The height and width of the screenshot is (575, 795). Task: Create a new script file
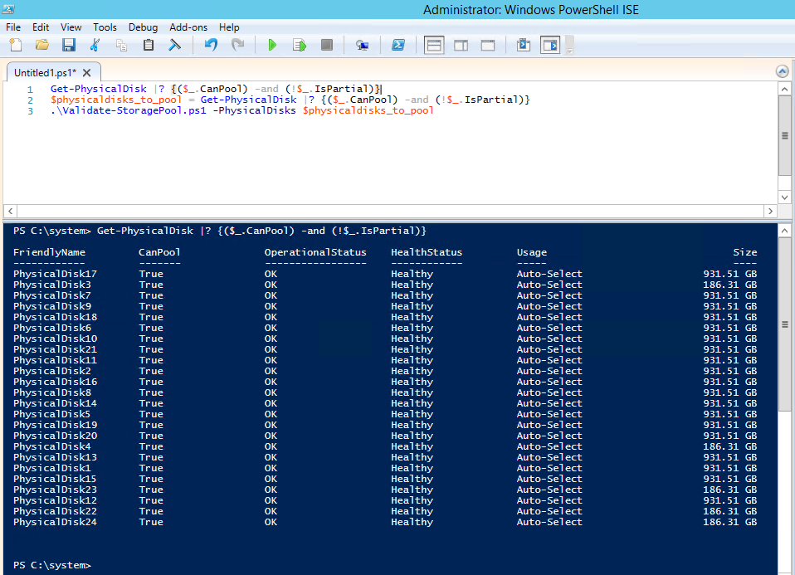pyautogui.click(x=16, y=45)
